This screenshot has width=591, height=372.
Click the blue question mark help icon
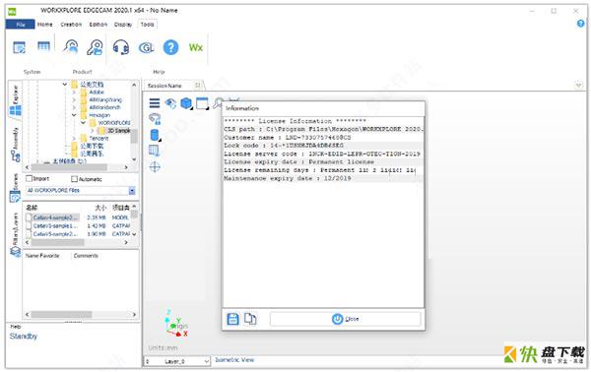pos(170,47)
